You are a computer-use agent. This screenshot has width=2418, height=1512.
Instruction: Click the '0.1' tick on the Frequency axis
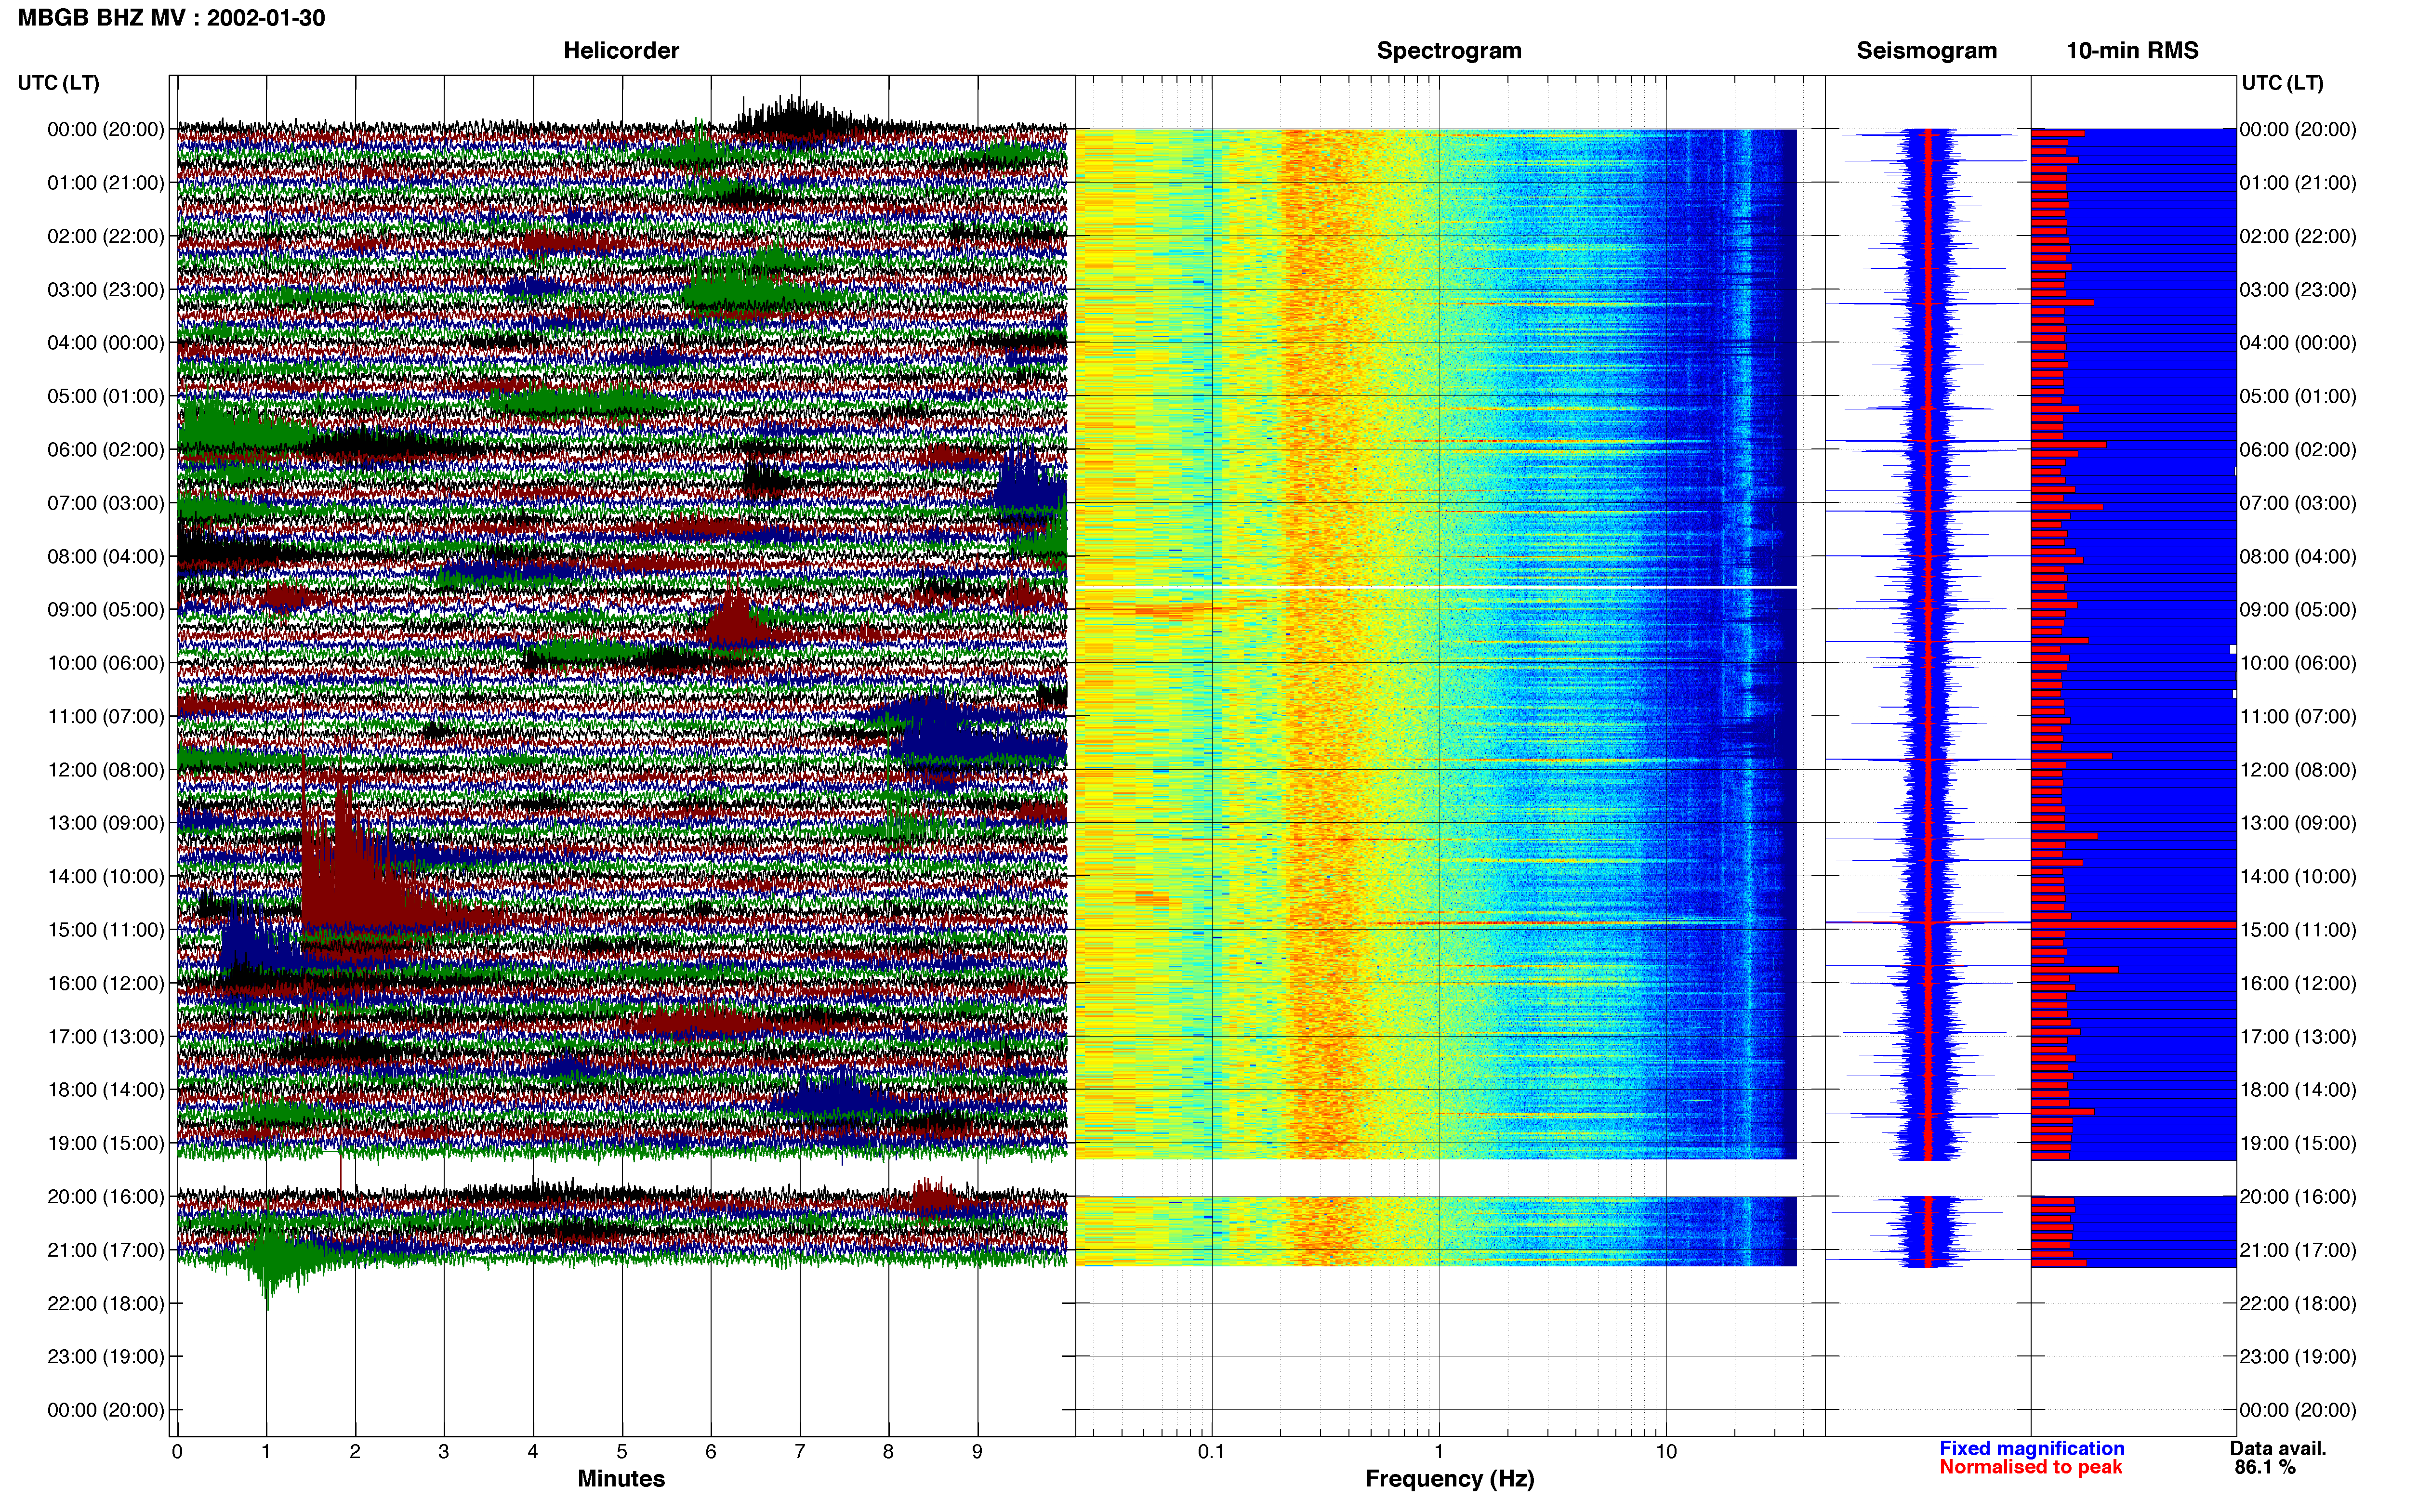[1211, 1452]
